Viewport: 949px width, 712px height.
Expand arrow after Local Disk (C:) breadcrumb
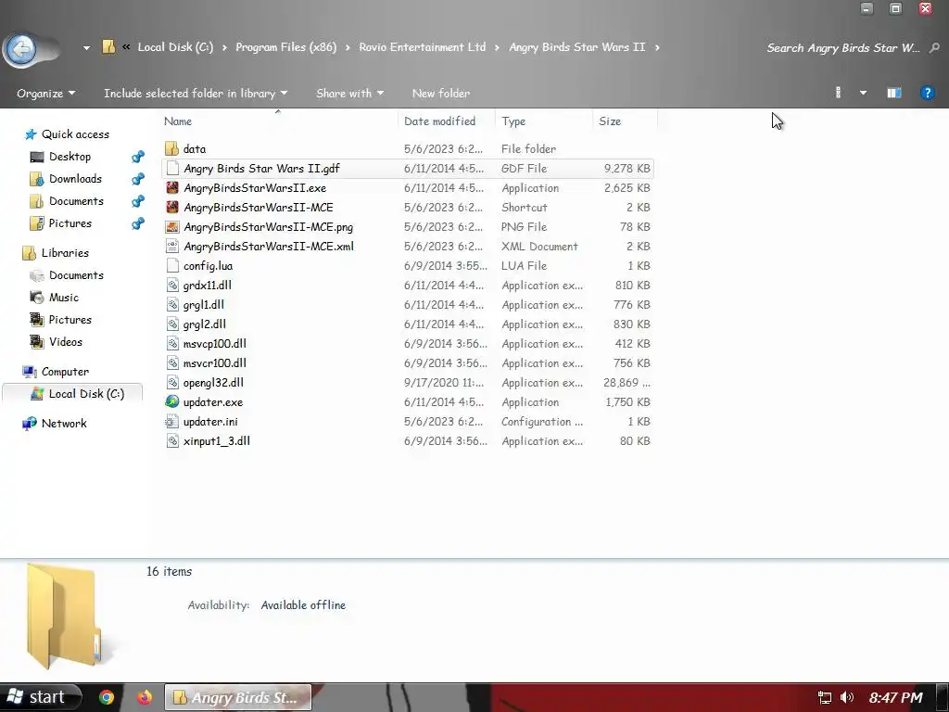pyautogui.click(x=224, y=47)
